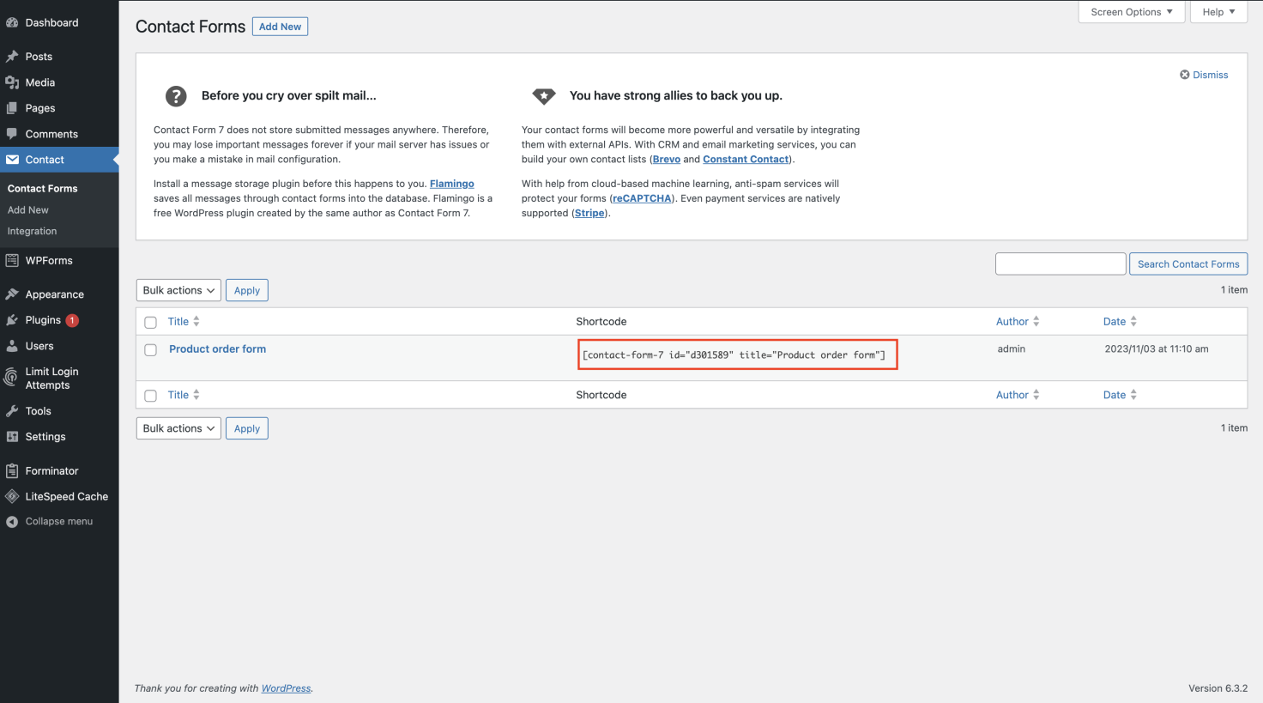Click the Tools wrench icon
Image resolution: width=1263 pixels, height=703 pixels.
pos(12,411)
